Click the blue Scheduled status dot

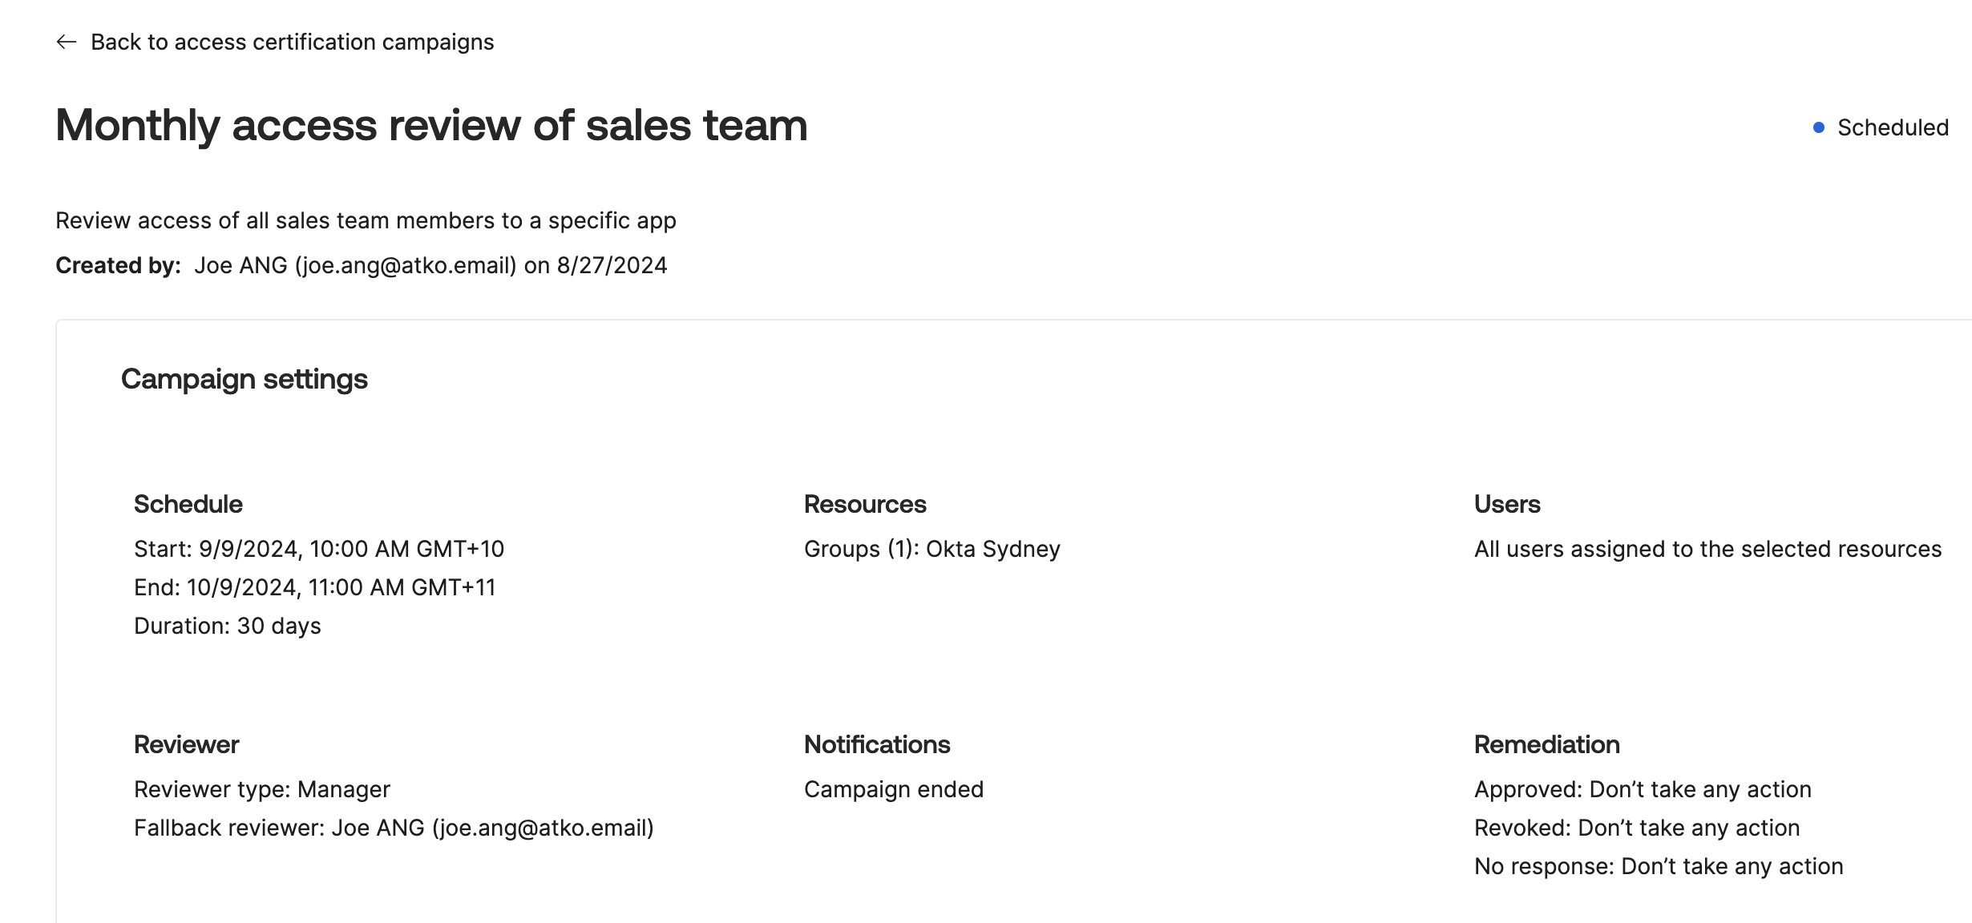coord(1819,127)
